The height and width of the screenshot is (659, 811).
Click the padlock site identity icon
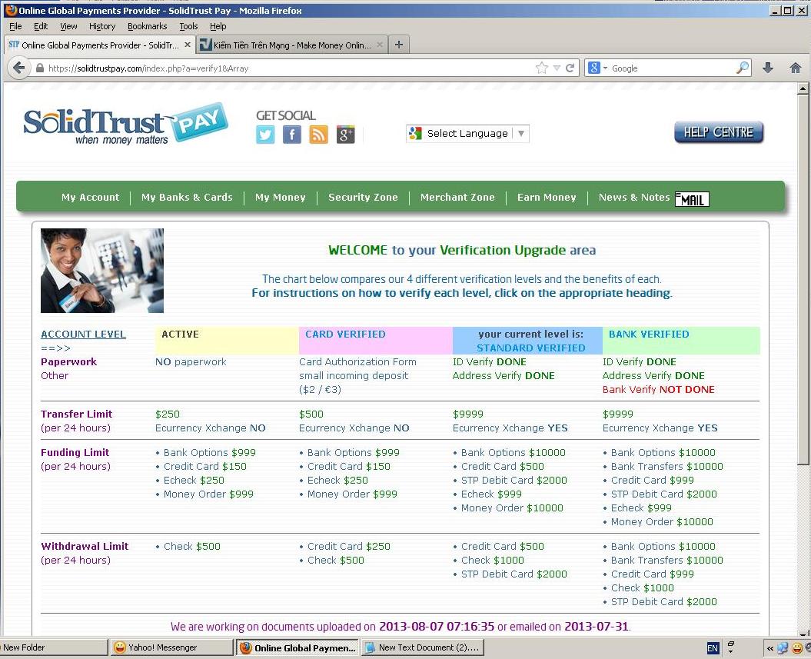pyautogui.click(x=40, y=68)
